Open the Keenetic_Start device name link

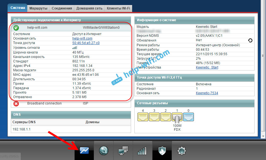(x=207, y=67)
